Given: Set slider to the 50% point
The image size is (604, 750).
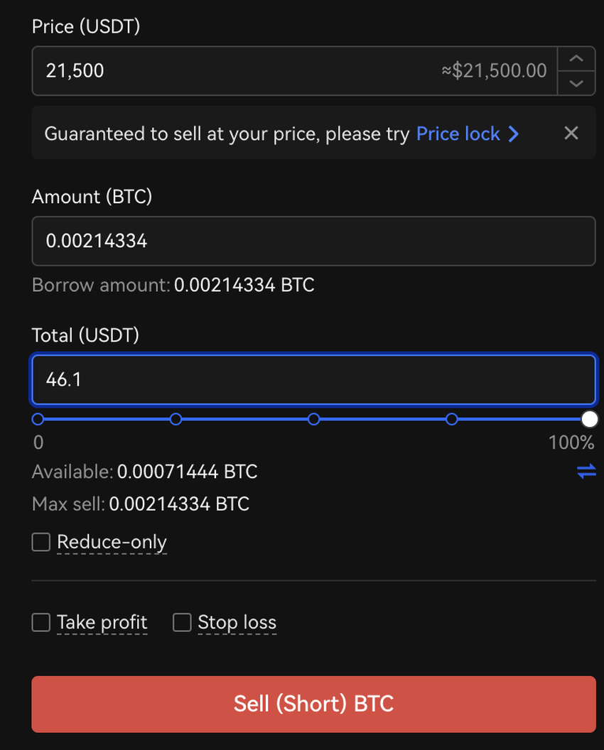Looking at the screenshot, I should tap(314, 419).
